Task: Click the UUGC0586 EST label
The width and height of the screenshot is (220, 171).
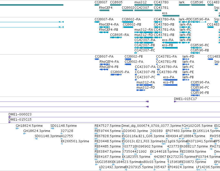Action: pyautogui.click(x=103, y=162)
